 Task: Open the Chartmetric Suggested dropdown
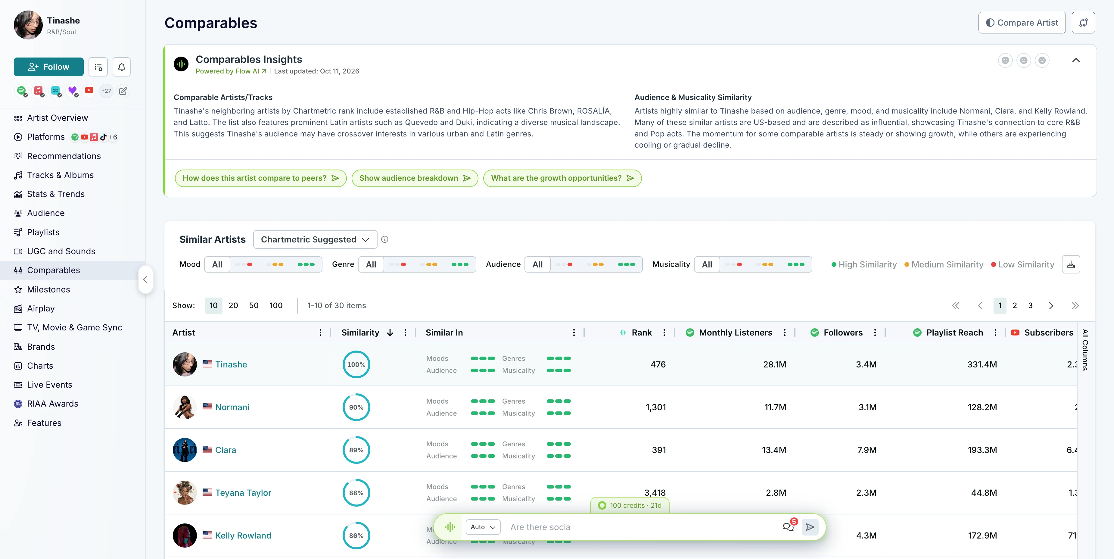(315, 239)
